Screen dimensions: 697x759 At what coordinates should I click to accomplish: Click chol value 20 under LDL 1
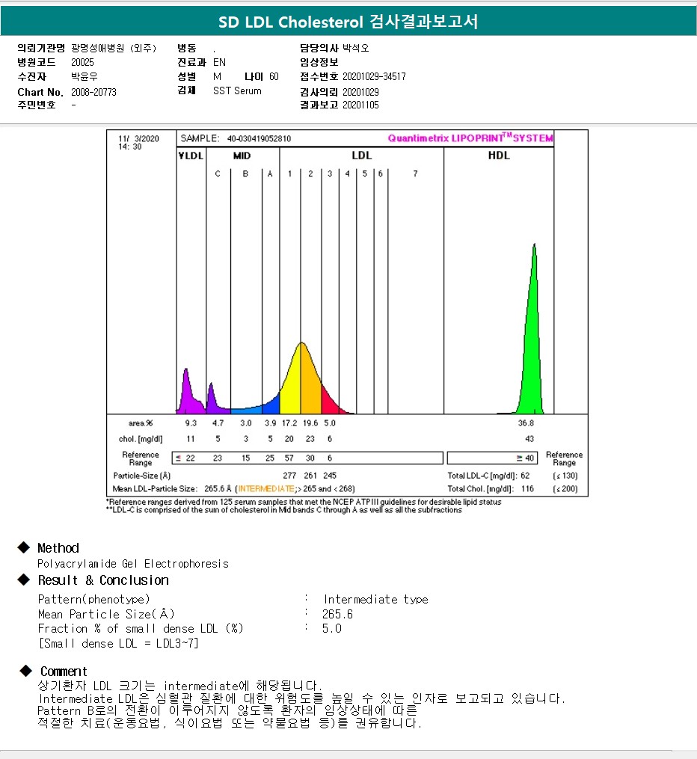[289, 438]
